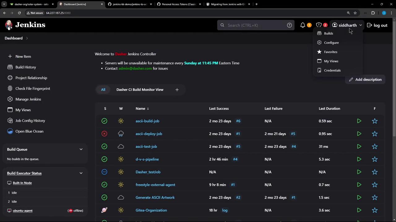Switch to the Dasher CI Build Monitor View tab

pos(140,90)
